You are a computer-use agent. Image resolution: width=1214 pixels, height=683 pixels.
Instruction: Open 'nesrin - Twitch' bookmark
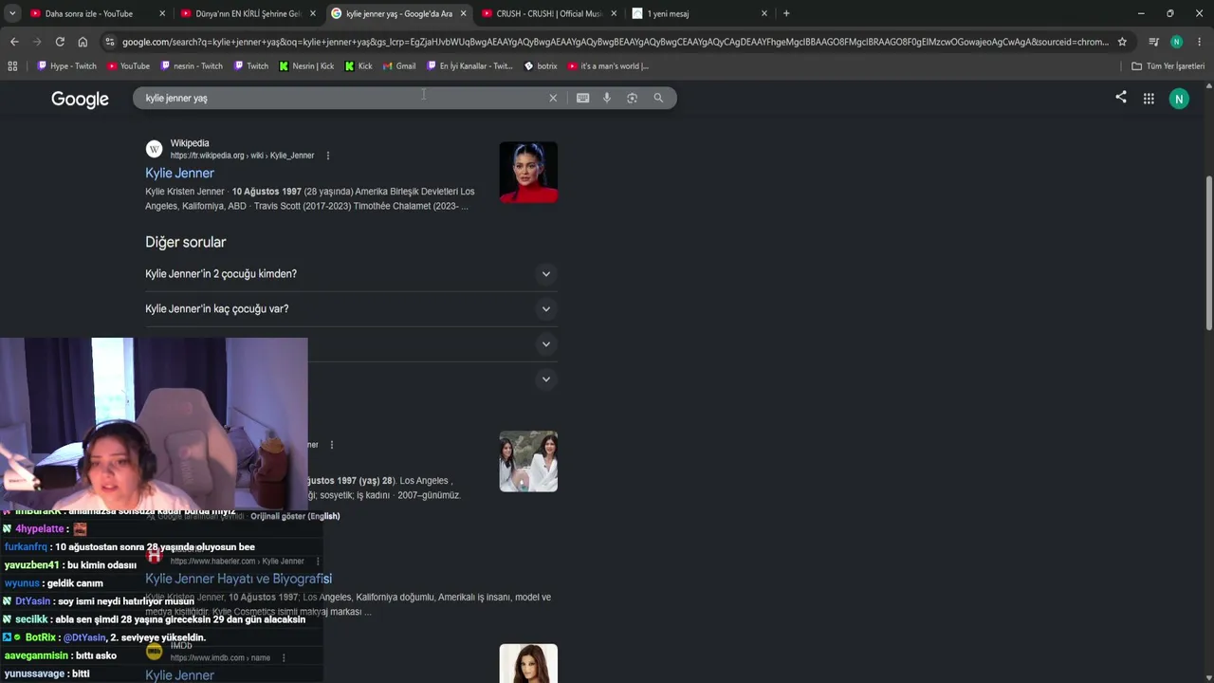(192, 66)
